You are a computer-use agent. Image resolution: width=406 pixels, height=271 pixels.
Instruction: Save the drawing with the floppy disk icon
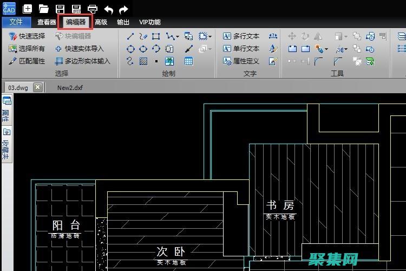tap(60, 9)
